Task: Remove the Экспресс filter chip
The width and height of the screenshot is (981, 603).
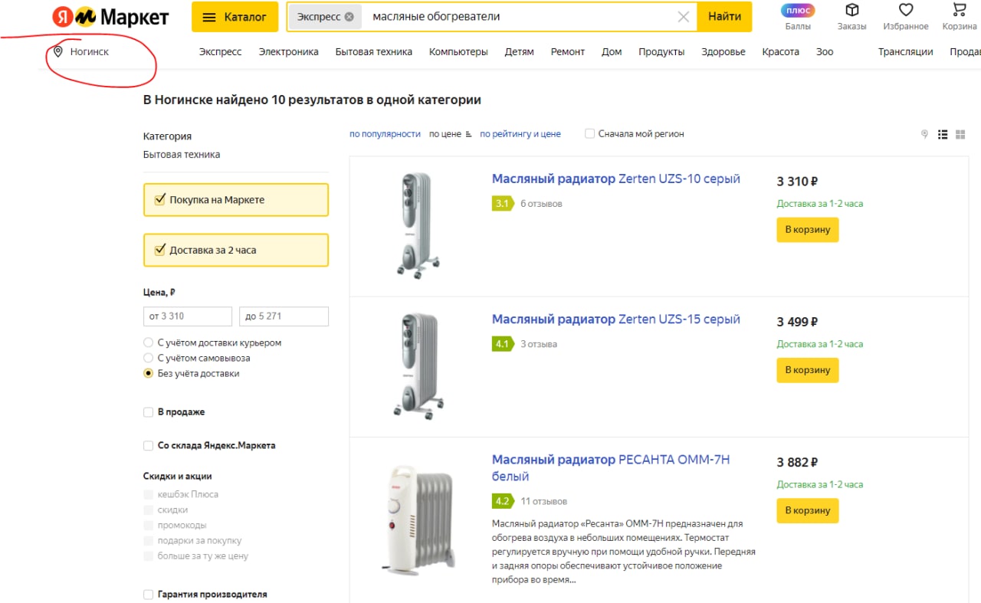Action: point(349,17)
